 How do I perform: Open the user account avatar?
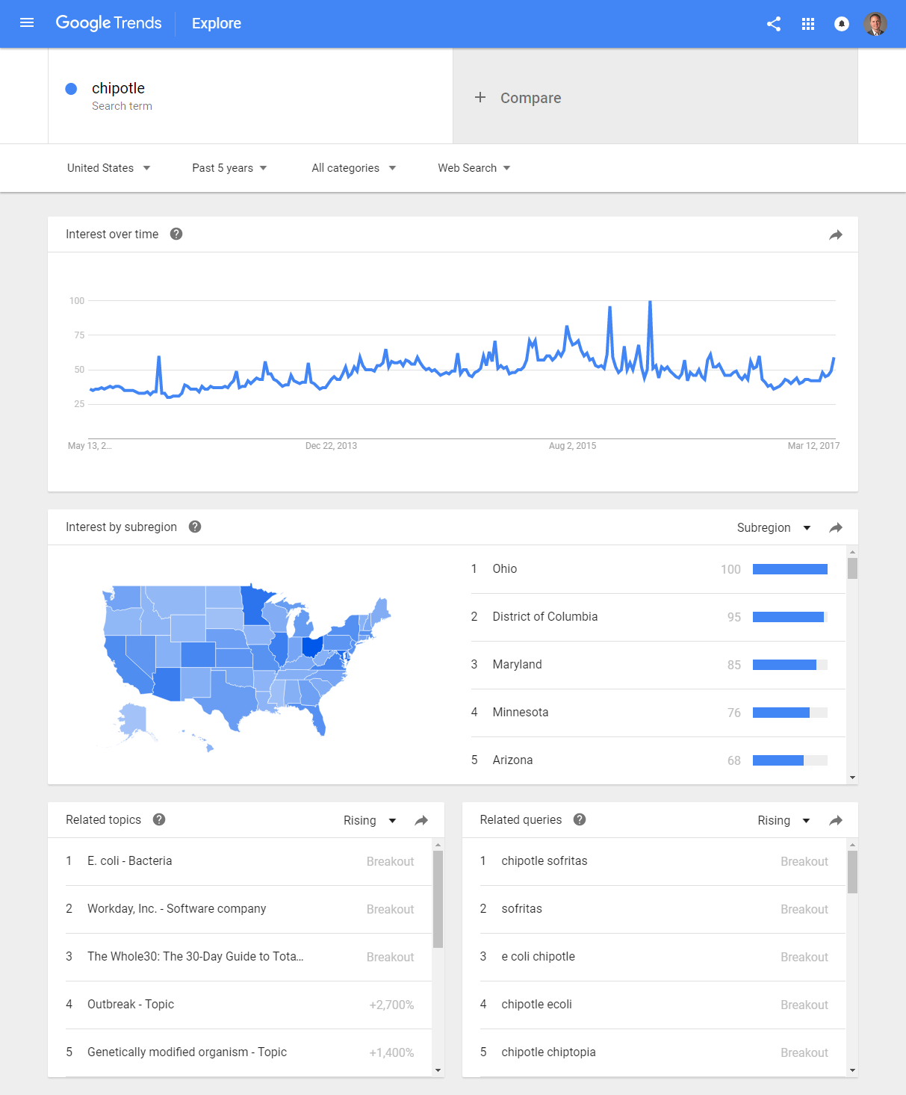(875, 24)
